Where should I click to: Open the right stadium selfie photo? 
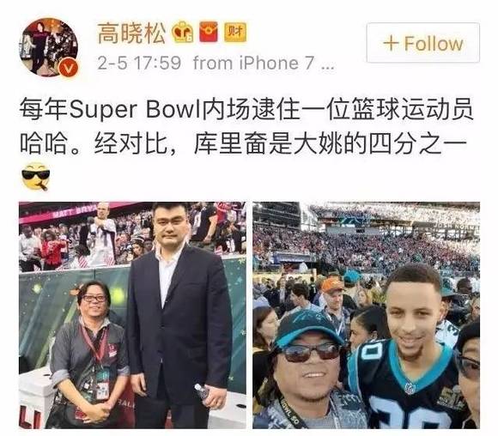point(366,315)
